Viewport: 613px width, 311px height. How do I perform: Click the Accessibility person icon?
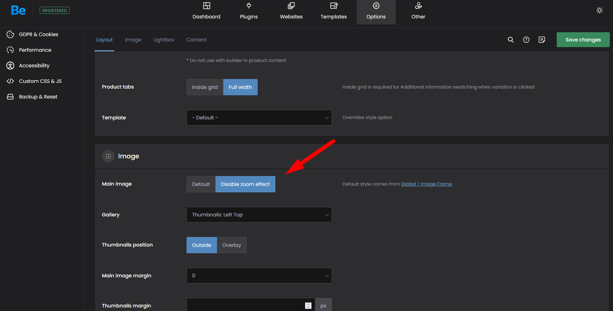click(x=10, y=66)
